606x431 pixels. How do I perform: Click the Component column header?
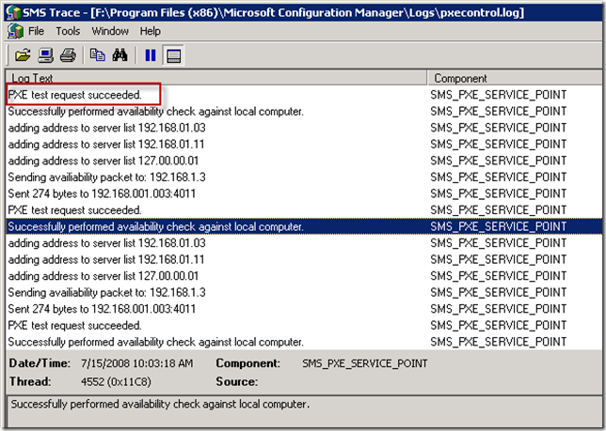point(515,78)
